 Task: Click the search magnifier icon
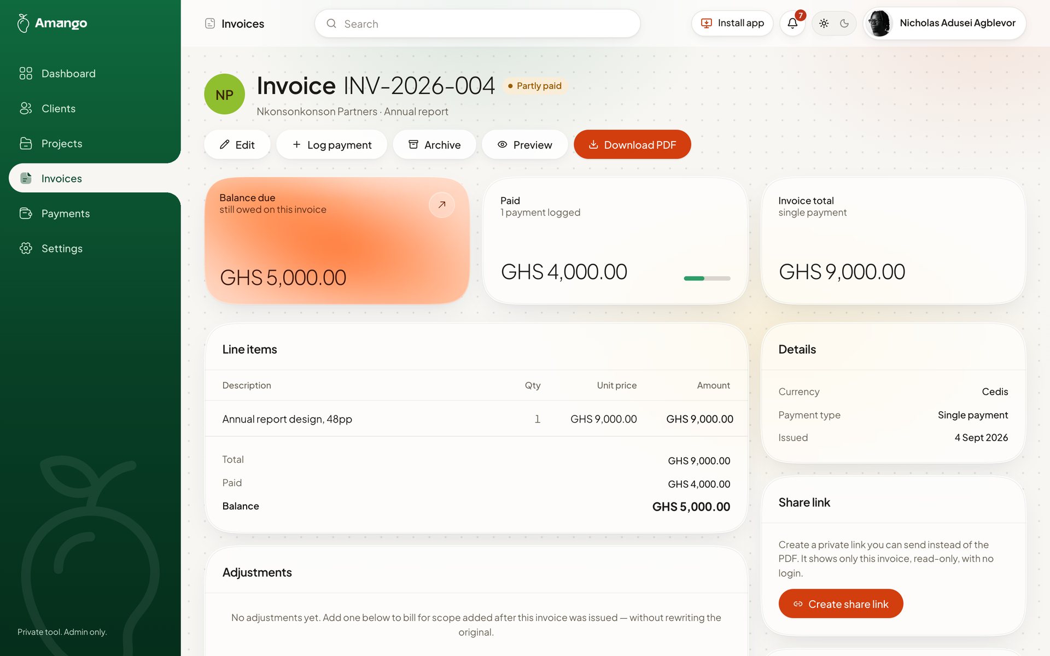pyautogui.click(x=331, y=24)
